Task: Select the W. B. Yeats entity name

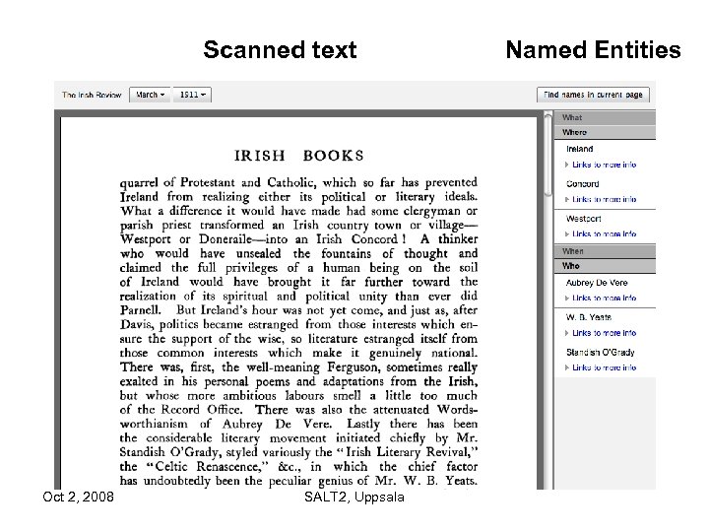Action: [x=589, y=317]
